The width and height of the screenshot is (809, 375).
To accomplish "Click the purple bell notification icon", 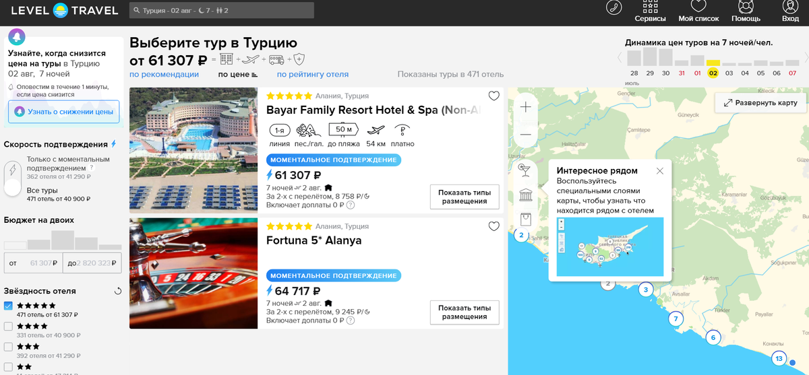I will click(18, 36).
